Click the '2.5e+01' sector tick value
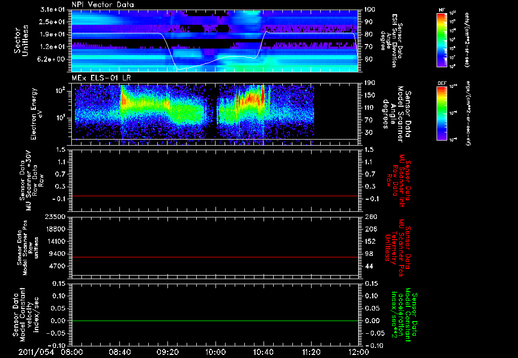The image size is (518, 358). 53,22
